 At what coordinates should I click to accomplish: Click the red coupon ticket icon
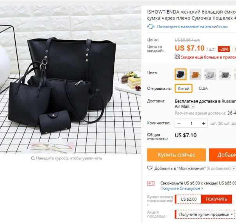tap(151, 183)
